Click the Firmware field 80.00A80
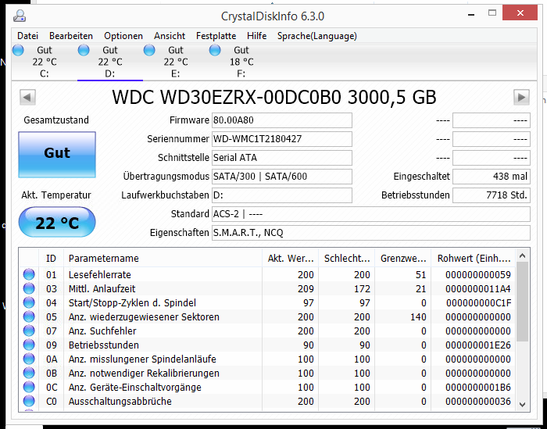 click(282, 120)
